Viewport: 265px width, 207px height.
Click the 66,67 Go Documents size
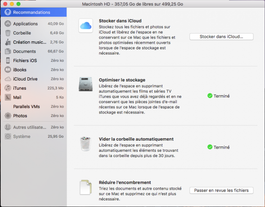pyautogui.click(x=56, y=51)
